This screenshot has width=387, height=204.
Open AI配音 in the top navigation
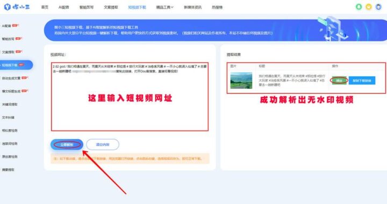[63, 8]
